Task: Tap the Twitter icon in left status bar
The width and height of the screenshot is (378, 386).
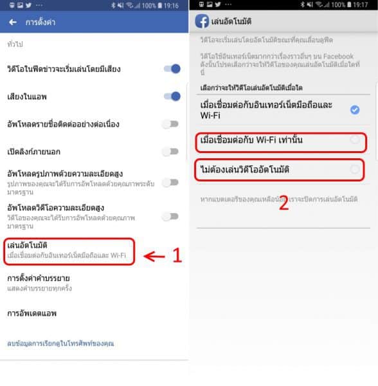Action: point(29,5)
